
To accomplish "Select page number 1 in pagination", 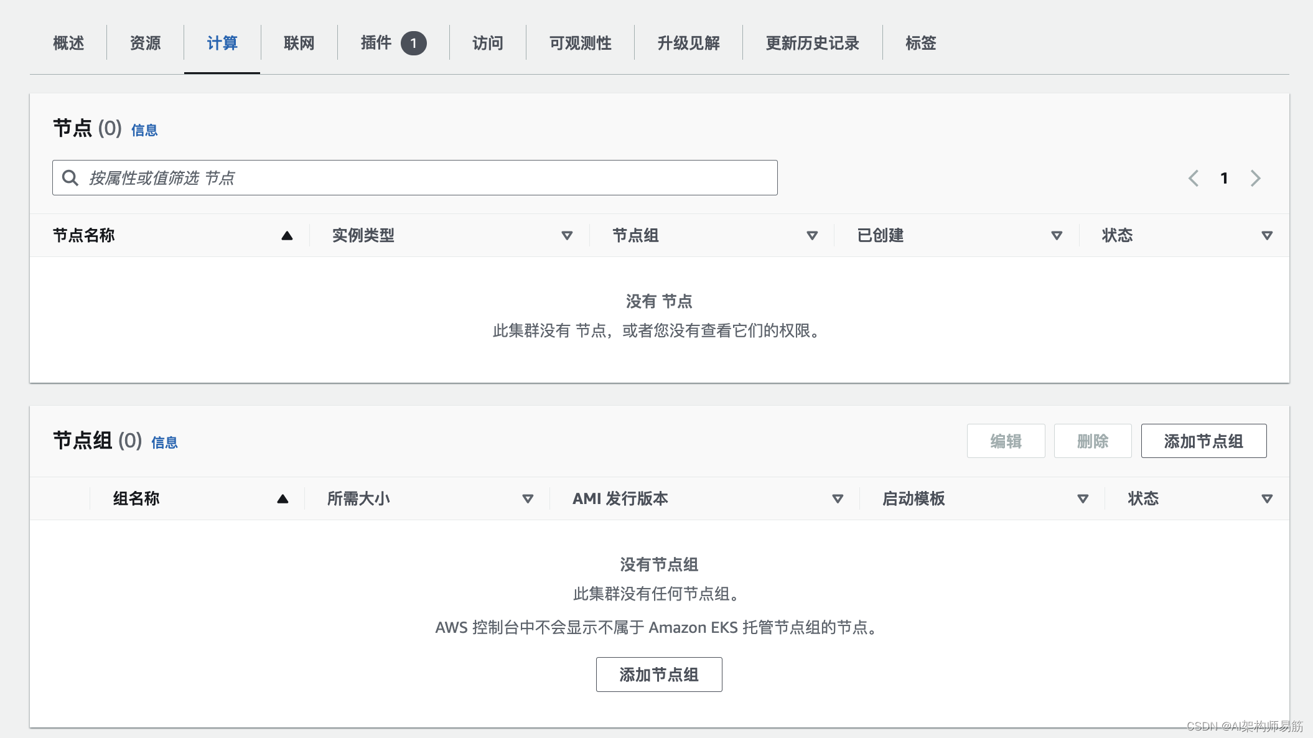I will pyautogui.click(x=1224, y=178).
